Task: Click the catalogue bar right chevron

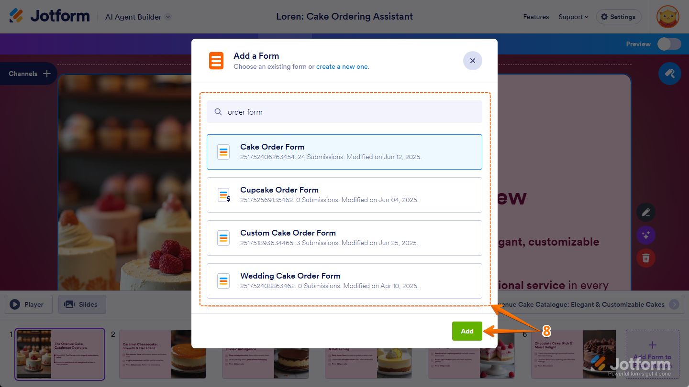Action: [674, 304]
